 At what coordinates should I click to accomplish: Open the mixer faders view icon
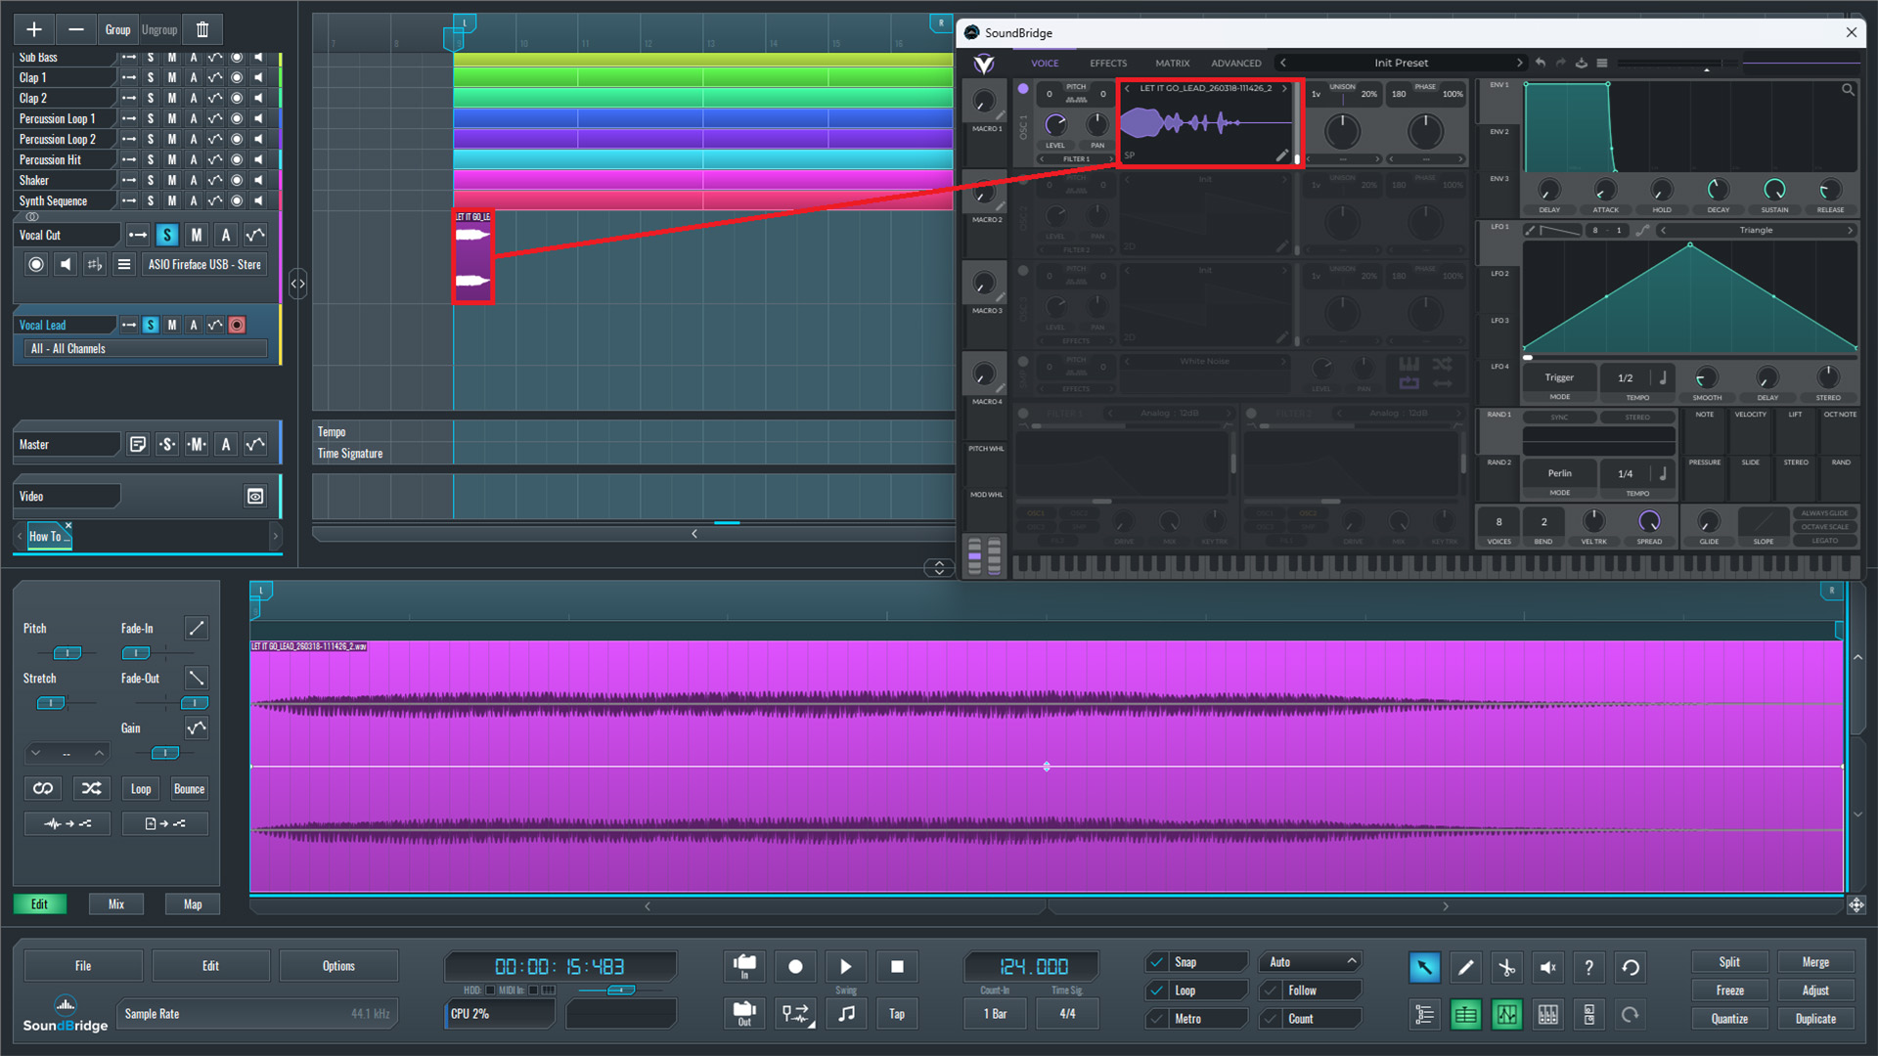point(1547,1014)
